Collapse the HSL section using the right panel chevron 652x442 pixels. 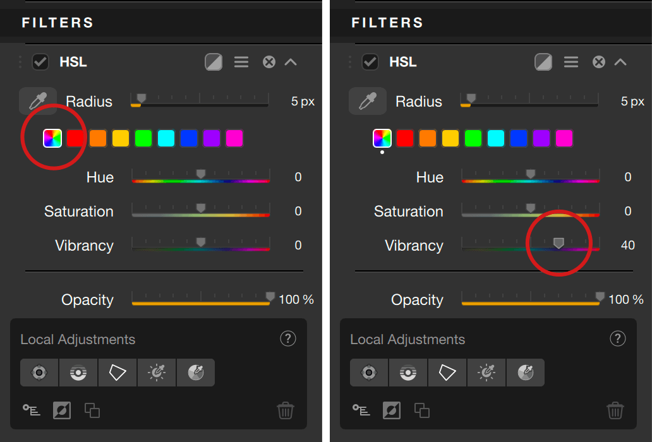pos(620,62)
